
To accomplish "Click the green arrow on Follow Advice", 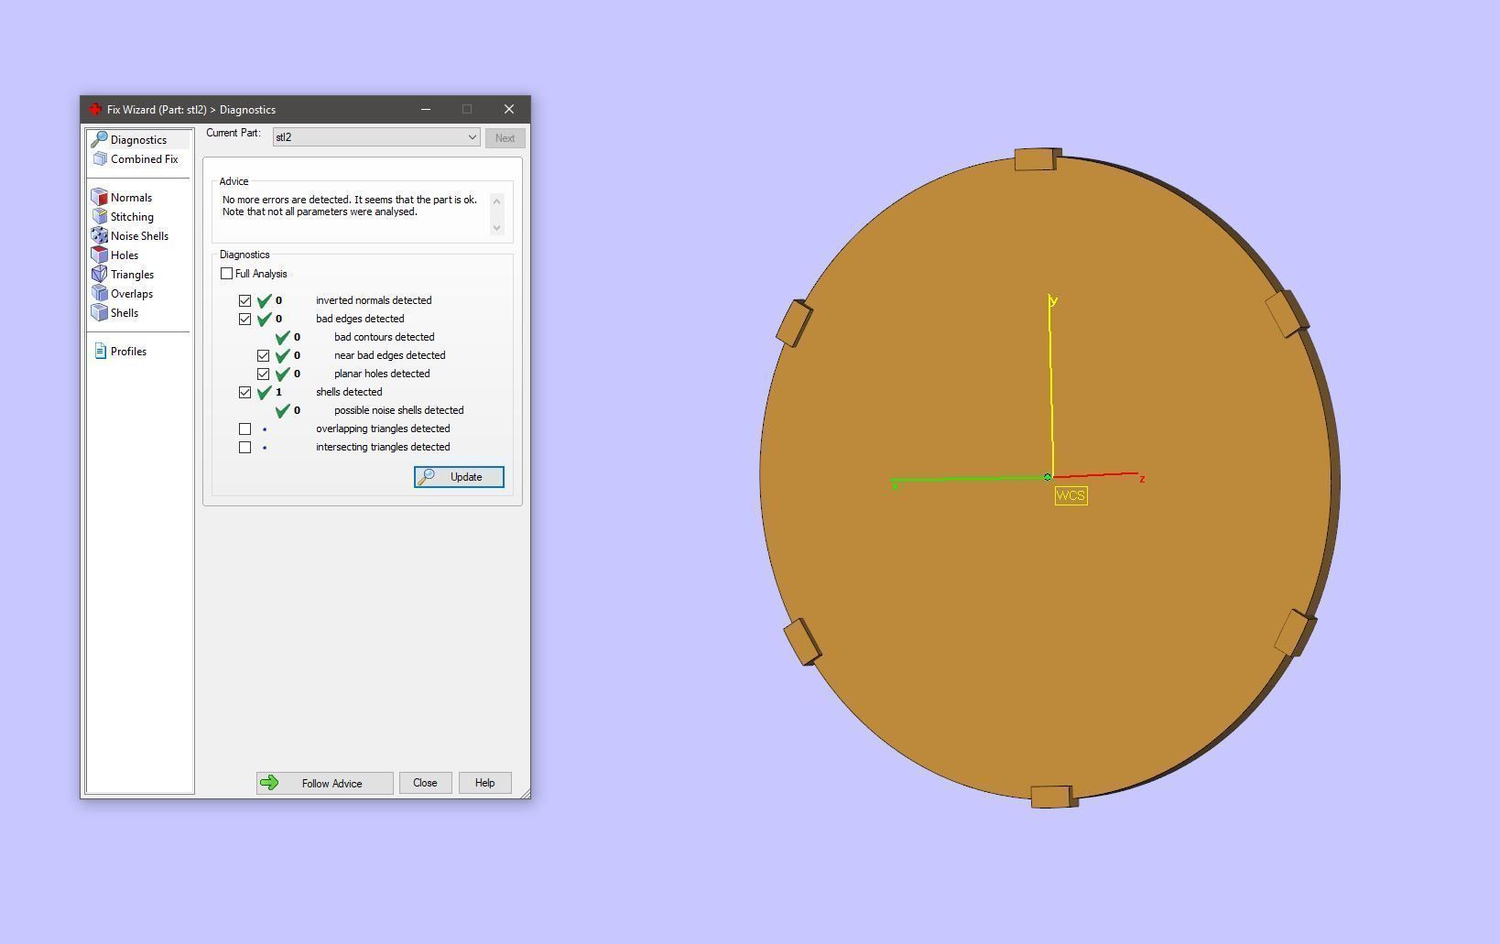I will pyautogui.click(x=269, y=783).
